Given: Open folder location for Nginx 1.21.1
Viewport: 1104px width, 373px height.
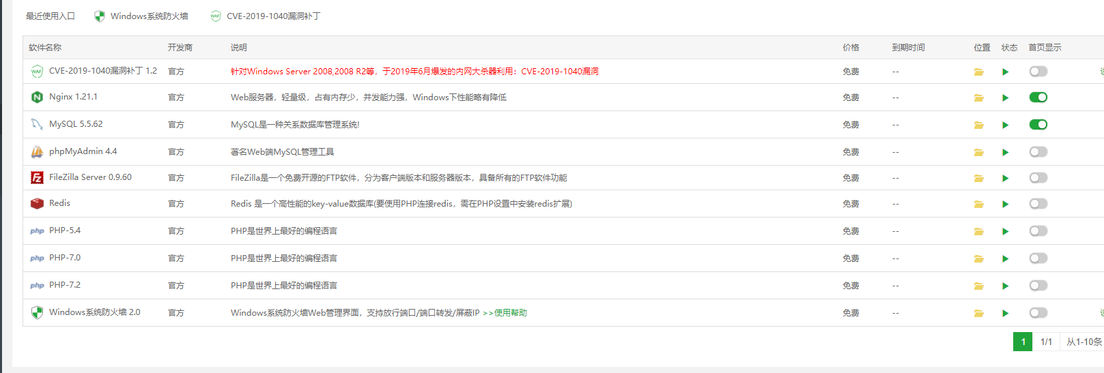Looking at the screenshot, I should (978, 98).
